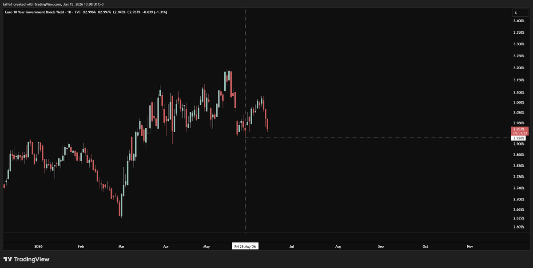This screenshot has width=533, height=268.
Task: Click the 09:51:32 bar countdown label
Action: (x=519, y=133)
